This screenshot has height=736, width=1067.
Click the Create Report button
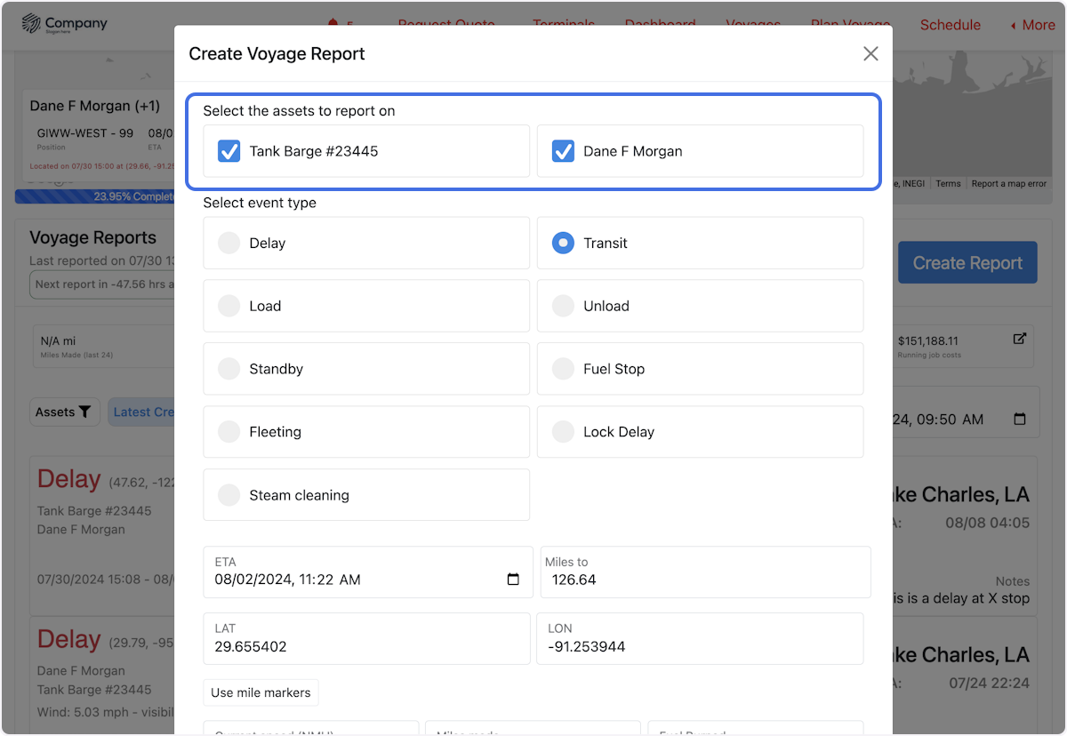967,262
